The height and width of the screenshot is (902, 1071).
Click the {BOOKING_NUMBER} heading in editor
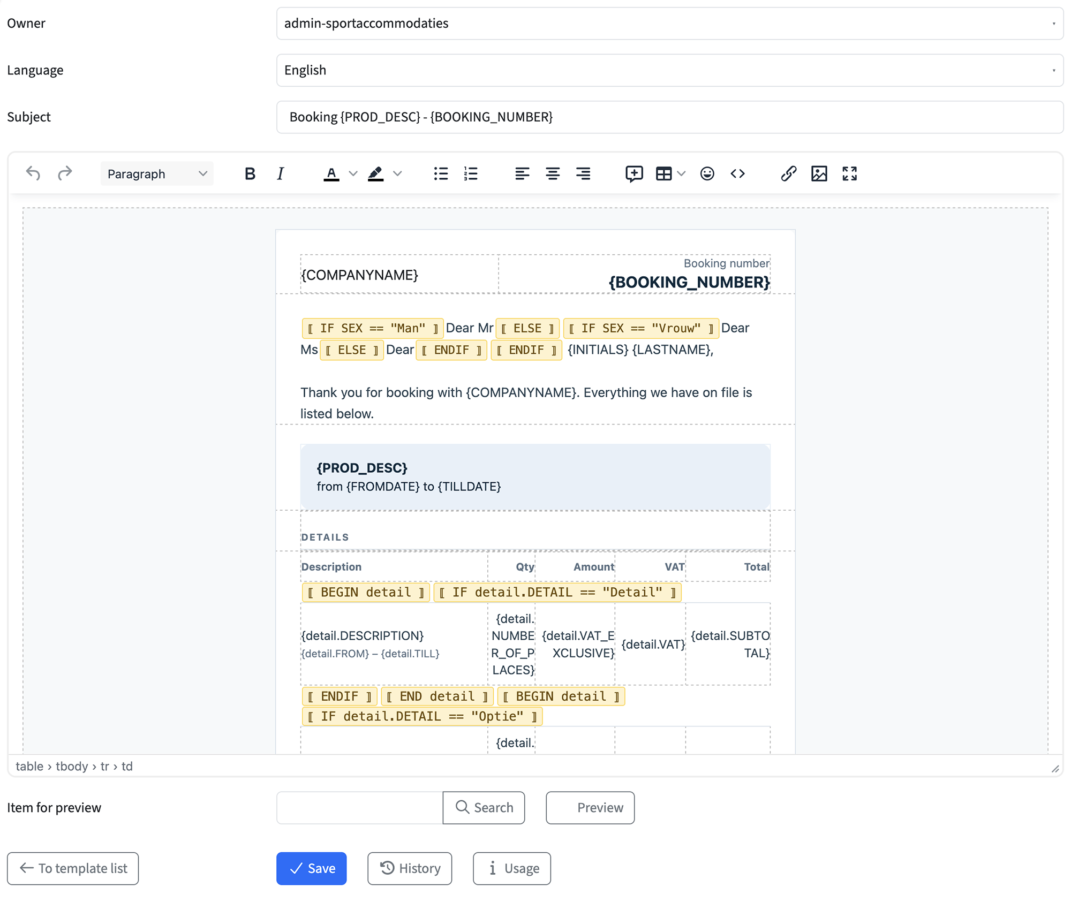pos(689,282)
